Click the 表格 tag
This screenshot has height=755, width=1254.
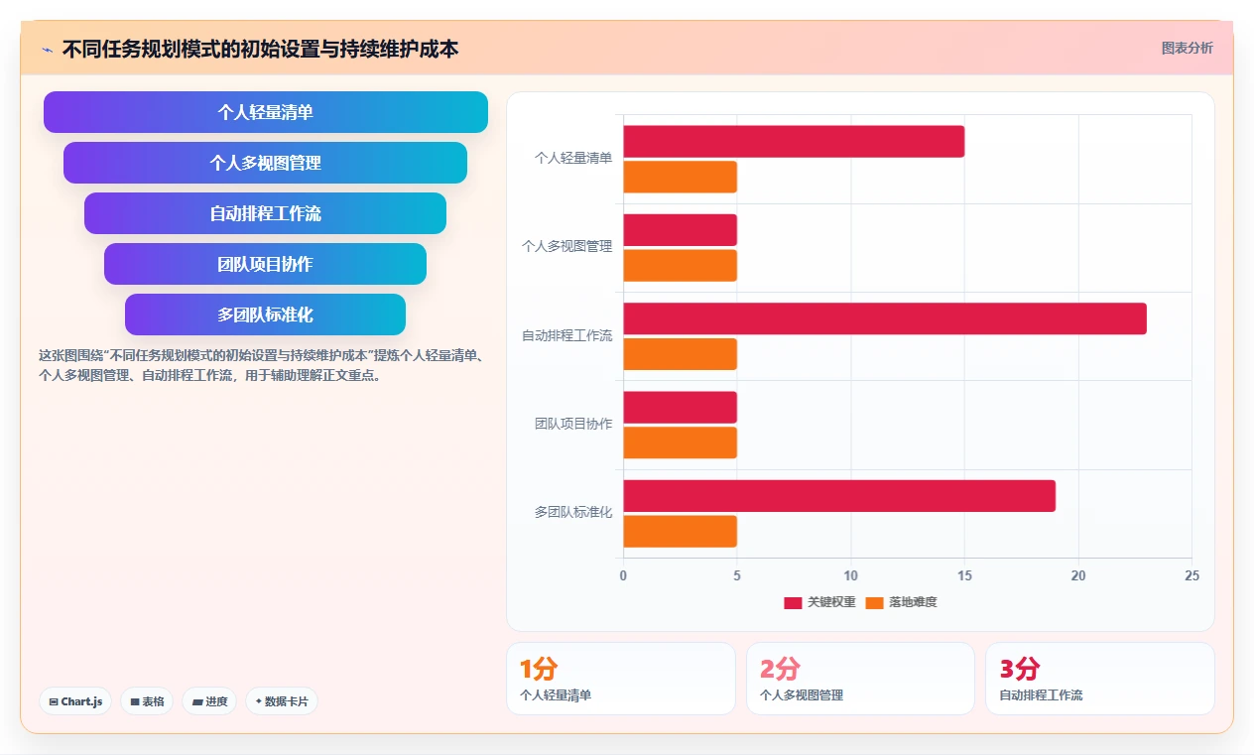coord(147,701)
